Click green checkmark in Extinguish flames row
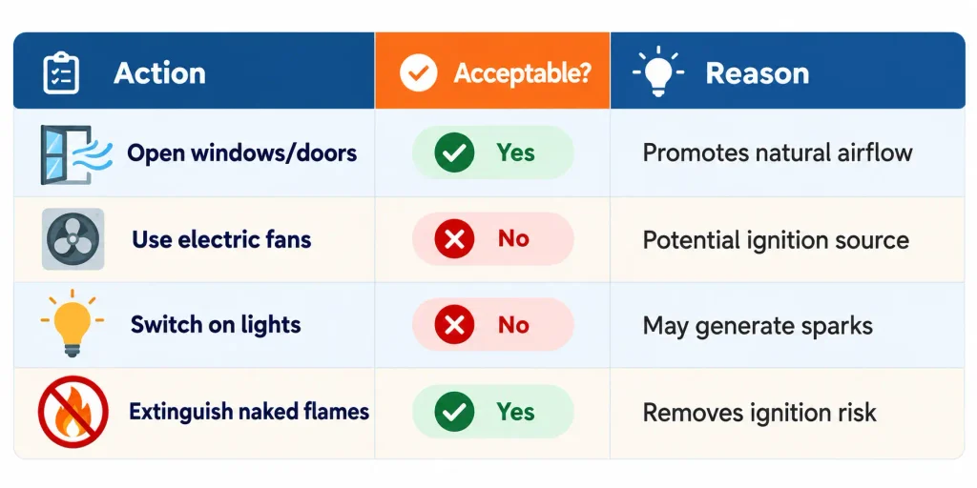Viewport: 977px width, 488px height. (454, 412)
